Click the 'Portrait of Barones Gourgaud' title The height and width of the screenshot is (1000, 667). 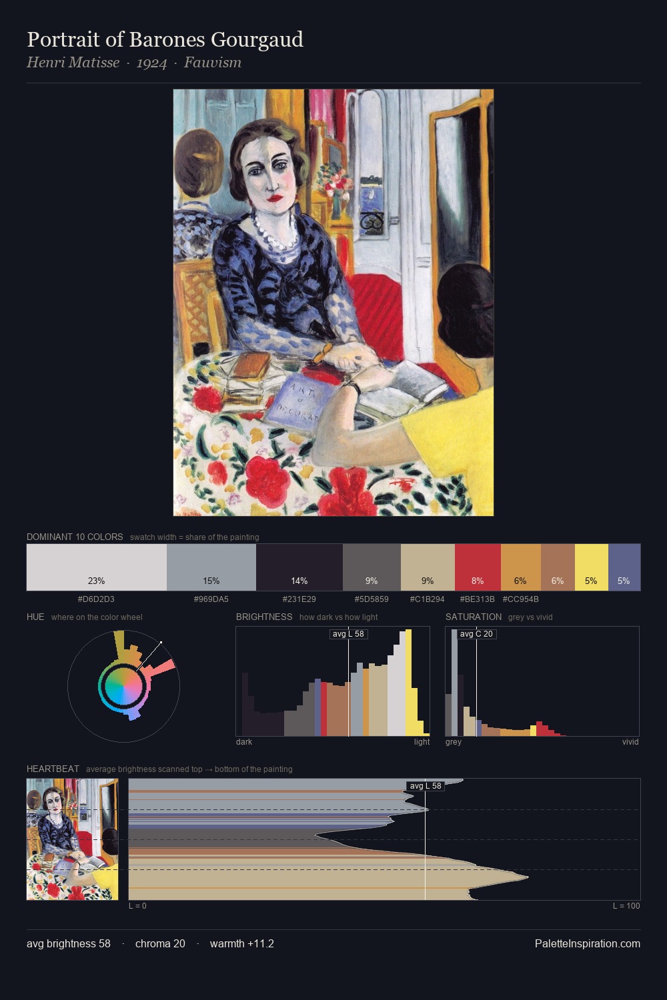(x=165, y=40)
